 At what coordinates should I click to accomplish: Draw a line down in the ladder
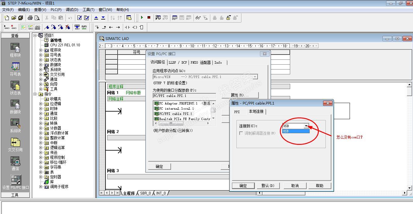97,27
